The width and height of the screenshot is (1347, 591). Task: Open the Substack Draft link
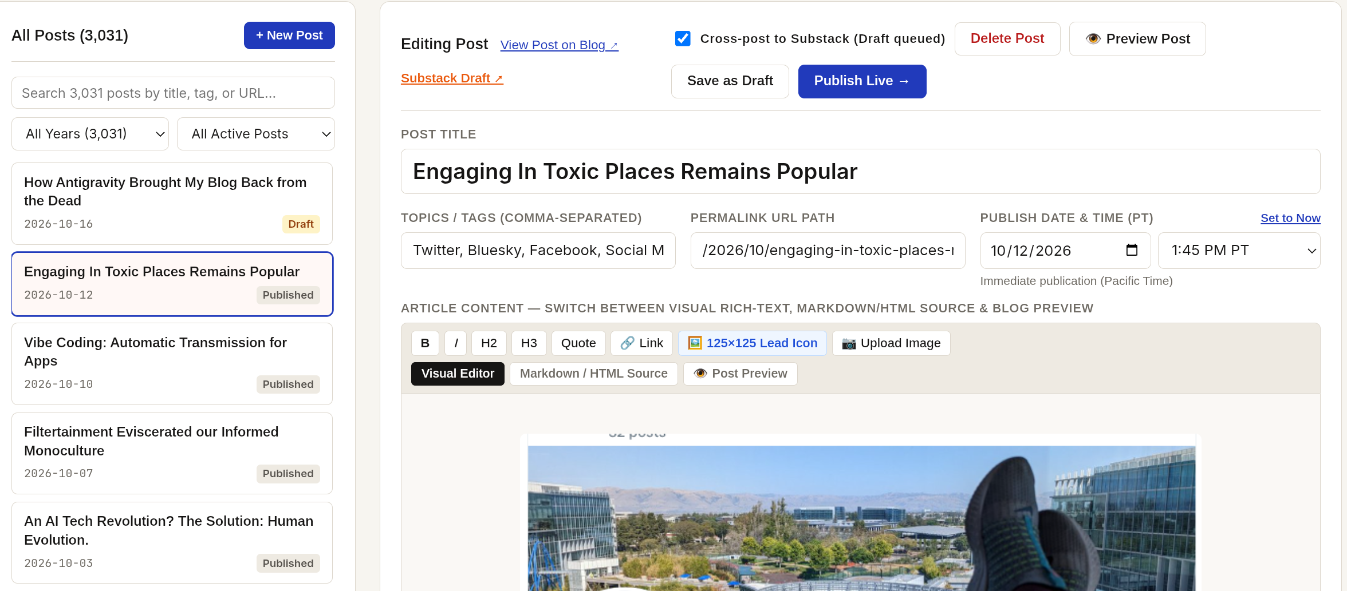(452, 78)
